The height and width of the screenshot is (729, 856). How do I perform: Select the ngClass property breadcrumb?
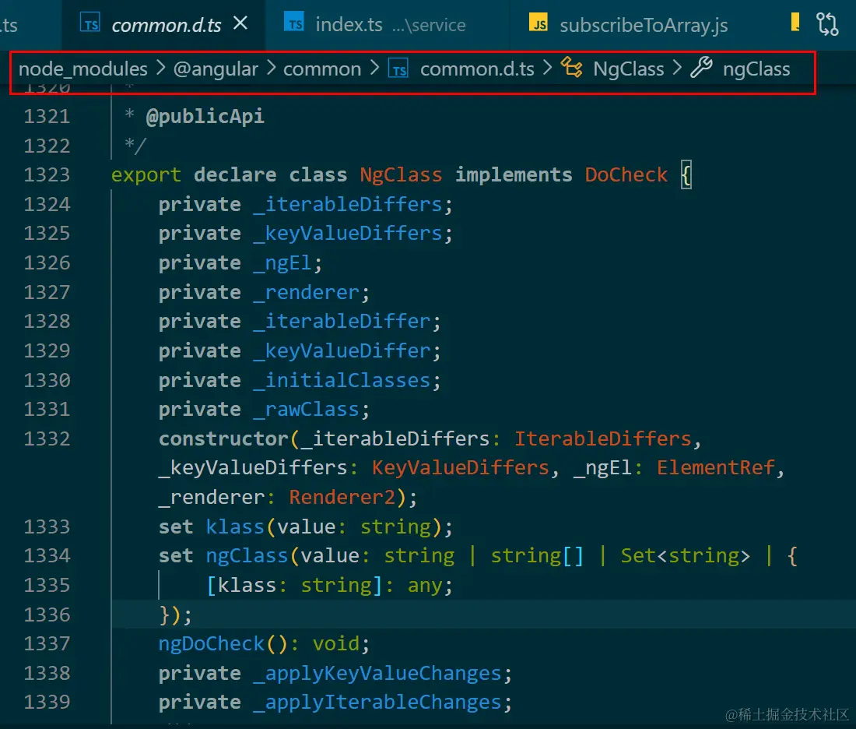point(756,69)
